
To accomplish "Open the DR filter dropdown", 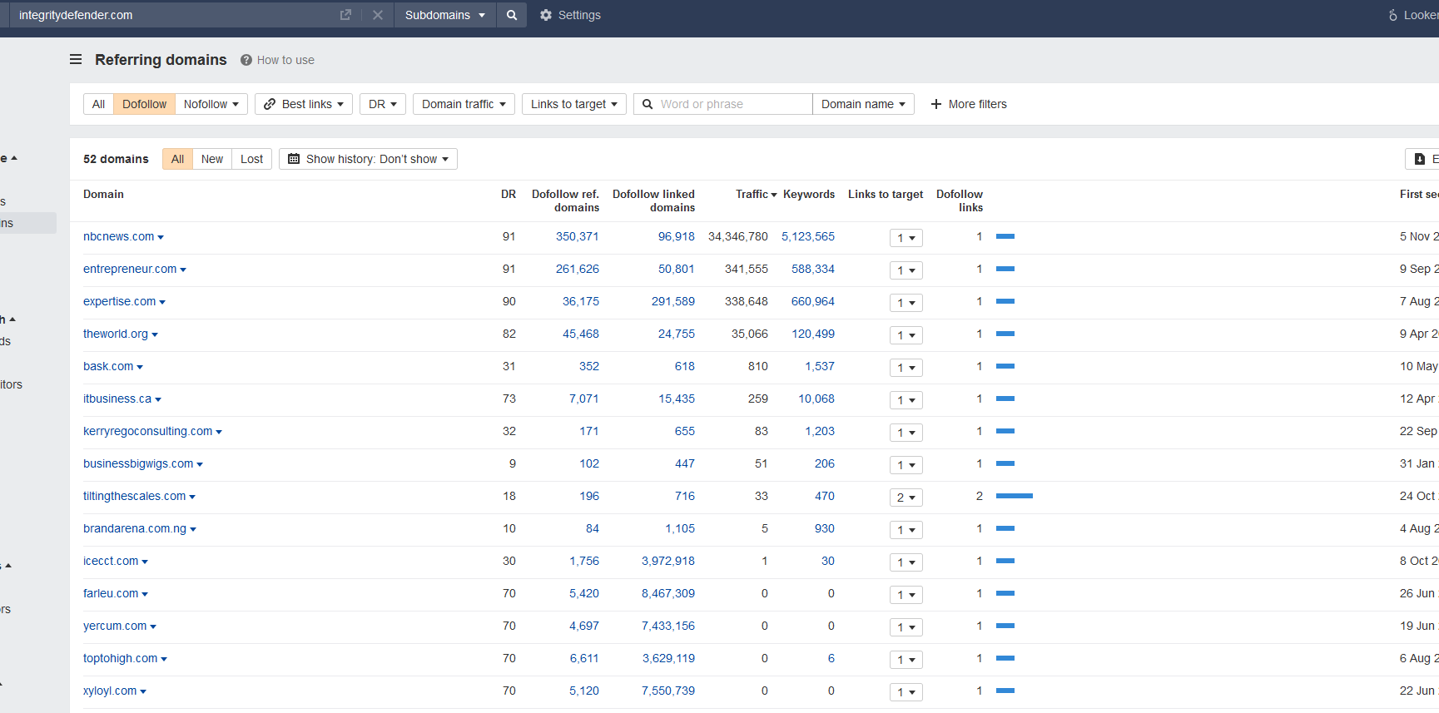I will 383,104.
